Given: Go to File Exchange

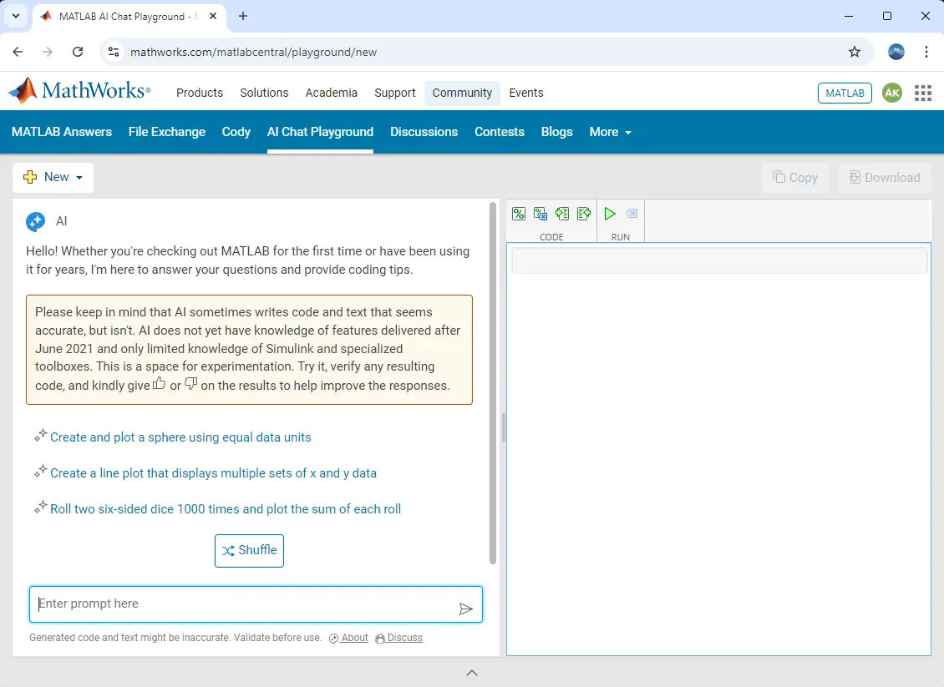Looking at the screenshot, I should pyautogui.click(x=167, y=132).
